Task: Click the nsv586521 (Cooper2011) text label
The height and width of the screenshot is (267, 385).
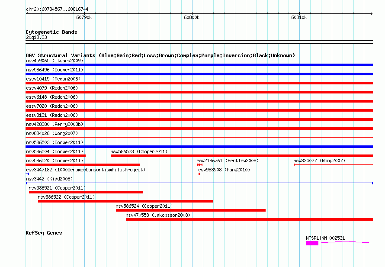Action: click(57, 188)
